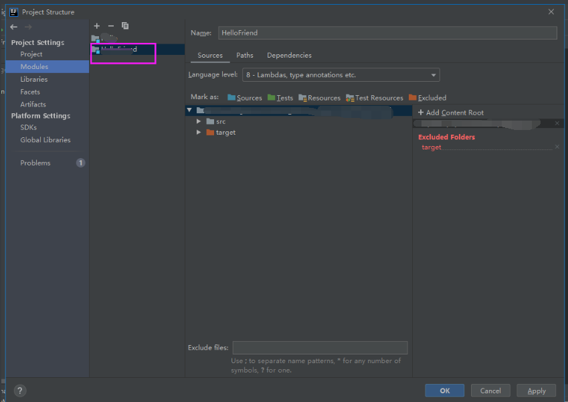Click the Problems count badge

(80, 163)
